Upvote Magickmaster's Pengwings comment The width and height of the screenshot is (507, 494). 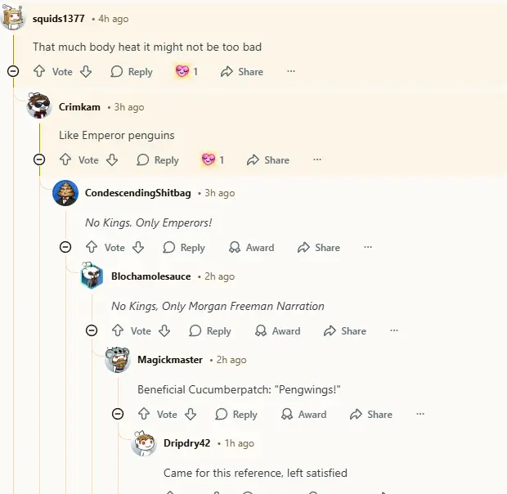(144, 415)
